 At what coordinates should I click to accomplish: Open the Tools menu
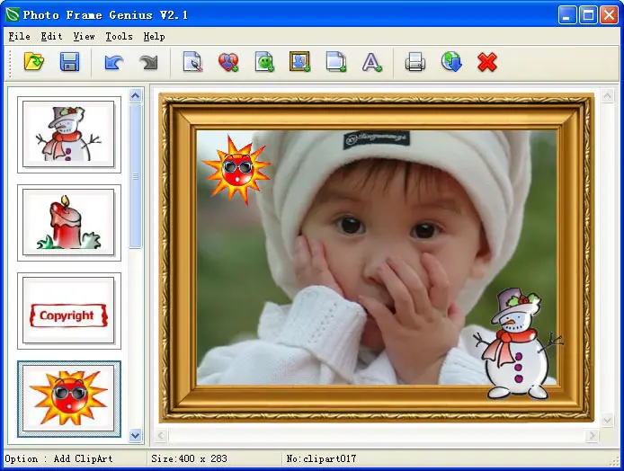[119, 37]
